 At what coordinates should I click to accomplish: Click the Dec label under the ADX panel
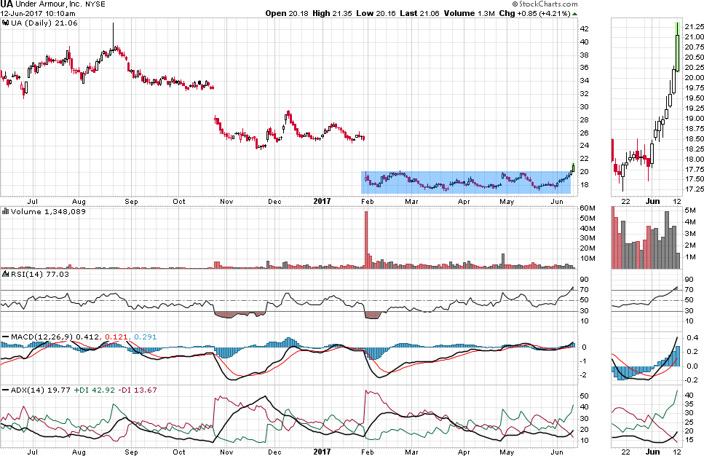(x=274, y=452)
